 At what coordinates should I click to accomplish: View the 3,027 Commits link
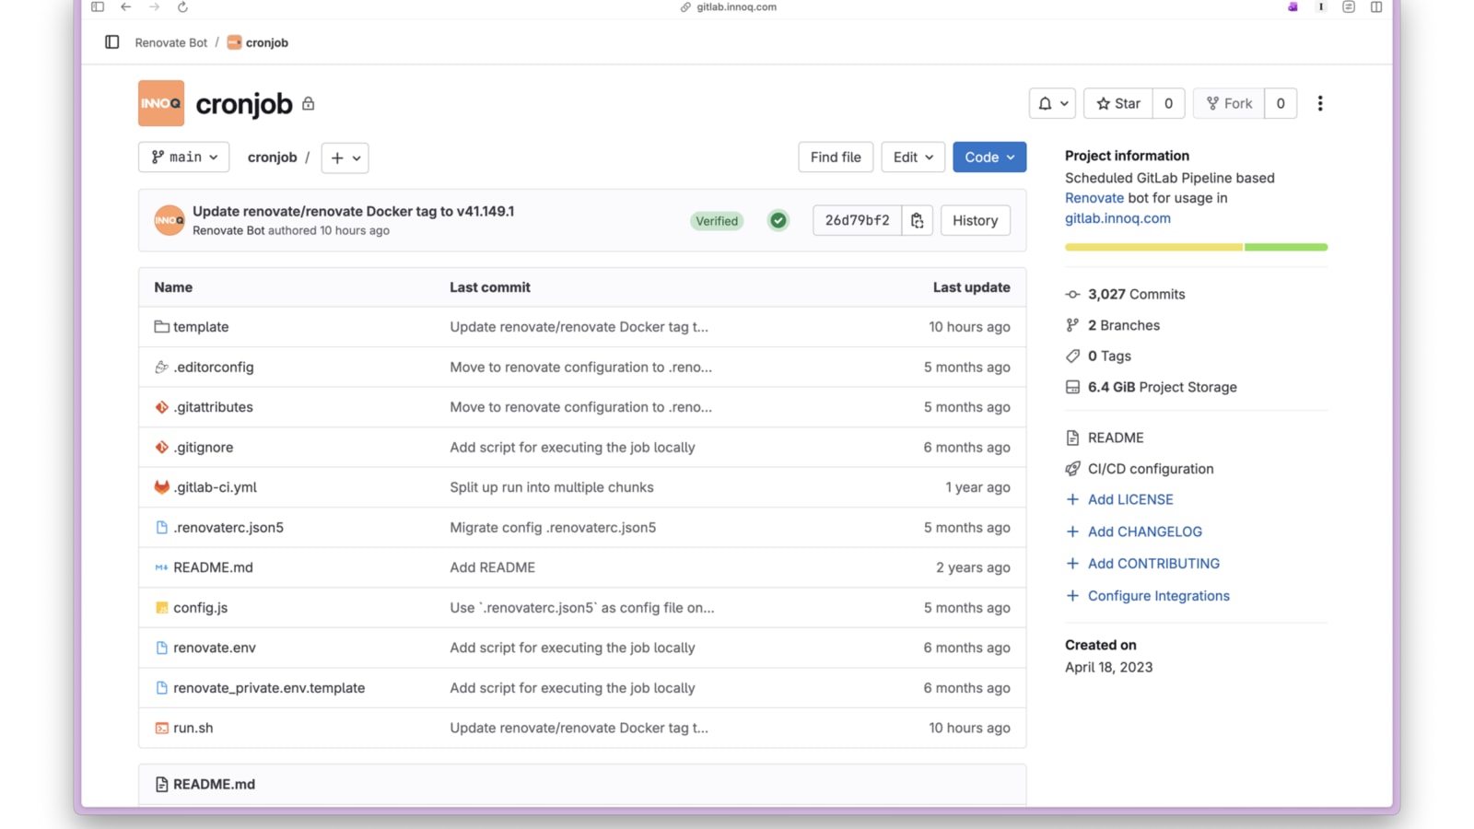1136,295
